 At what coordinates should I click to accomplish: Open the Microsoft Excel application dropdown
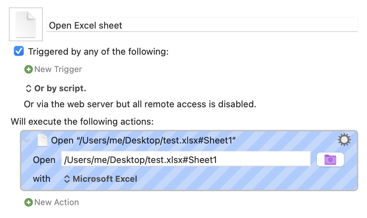pyautogui.click(x=100, y=179)
